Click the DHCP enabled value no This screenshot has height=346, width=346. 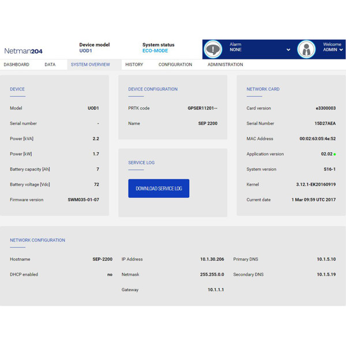point(110,274)
